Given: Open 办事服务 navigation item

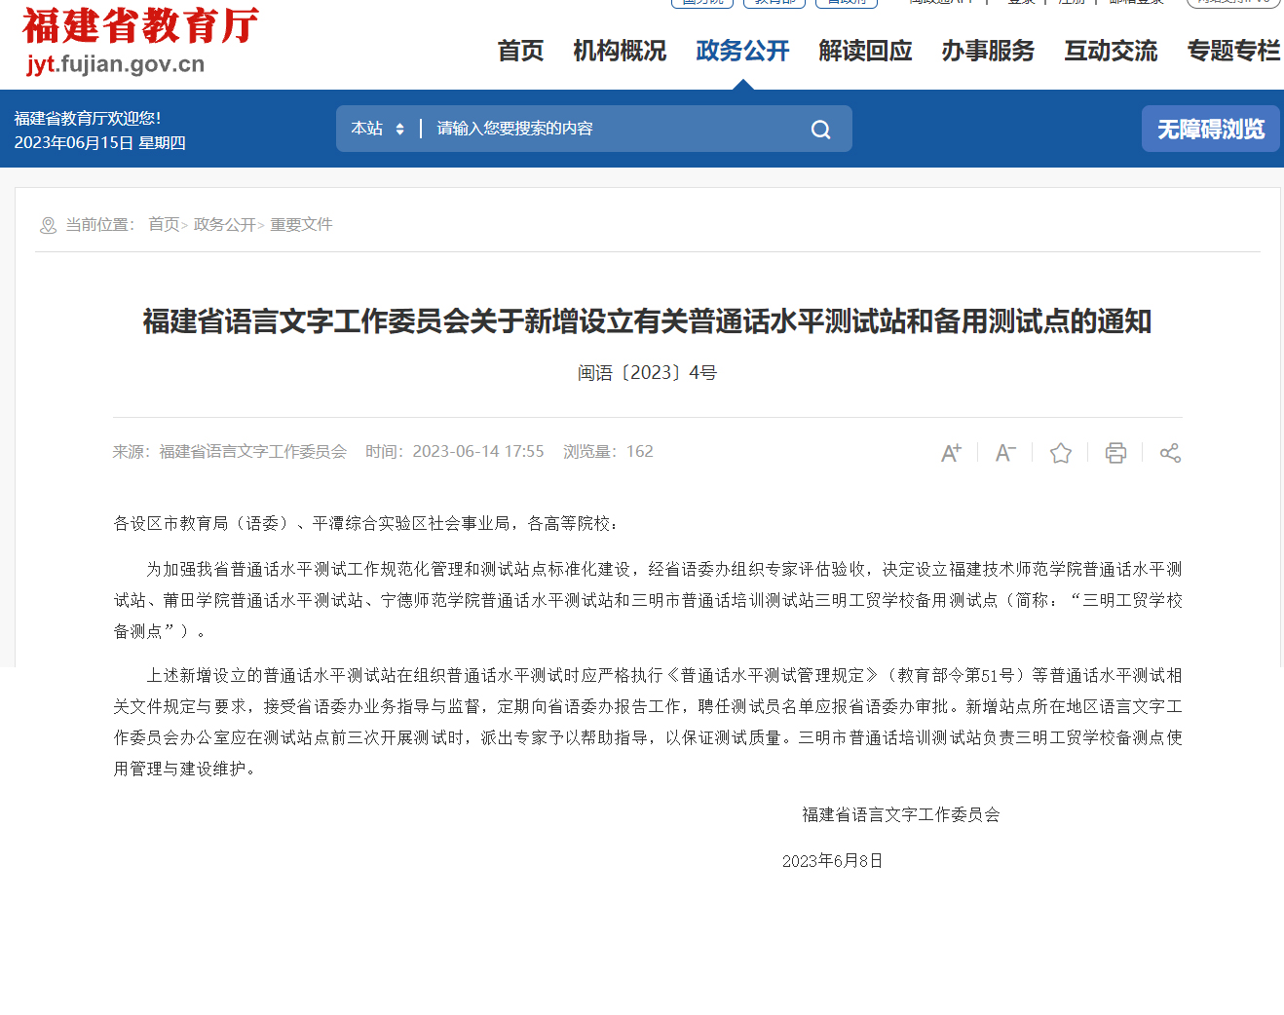Looking at the screenshot, I should coord(988,51).
